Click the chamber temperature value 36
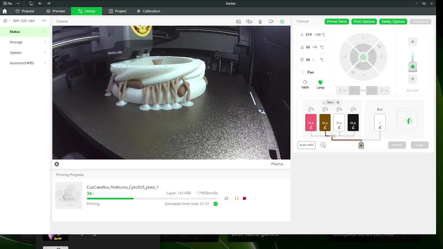This screenshot has width=443, height=249. coord(308,60)
